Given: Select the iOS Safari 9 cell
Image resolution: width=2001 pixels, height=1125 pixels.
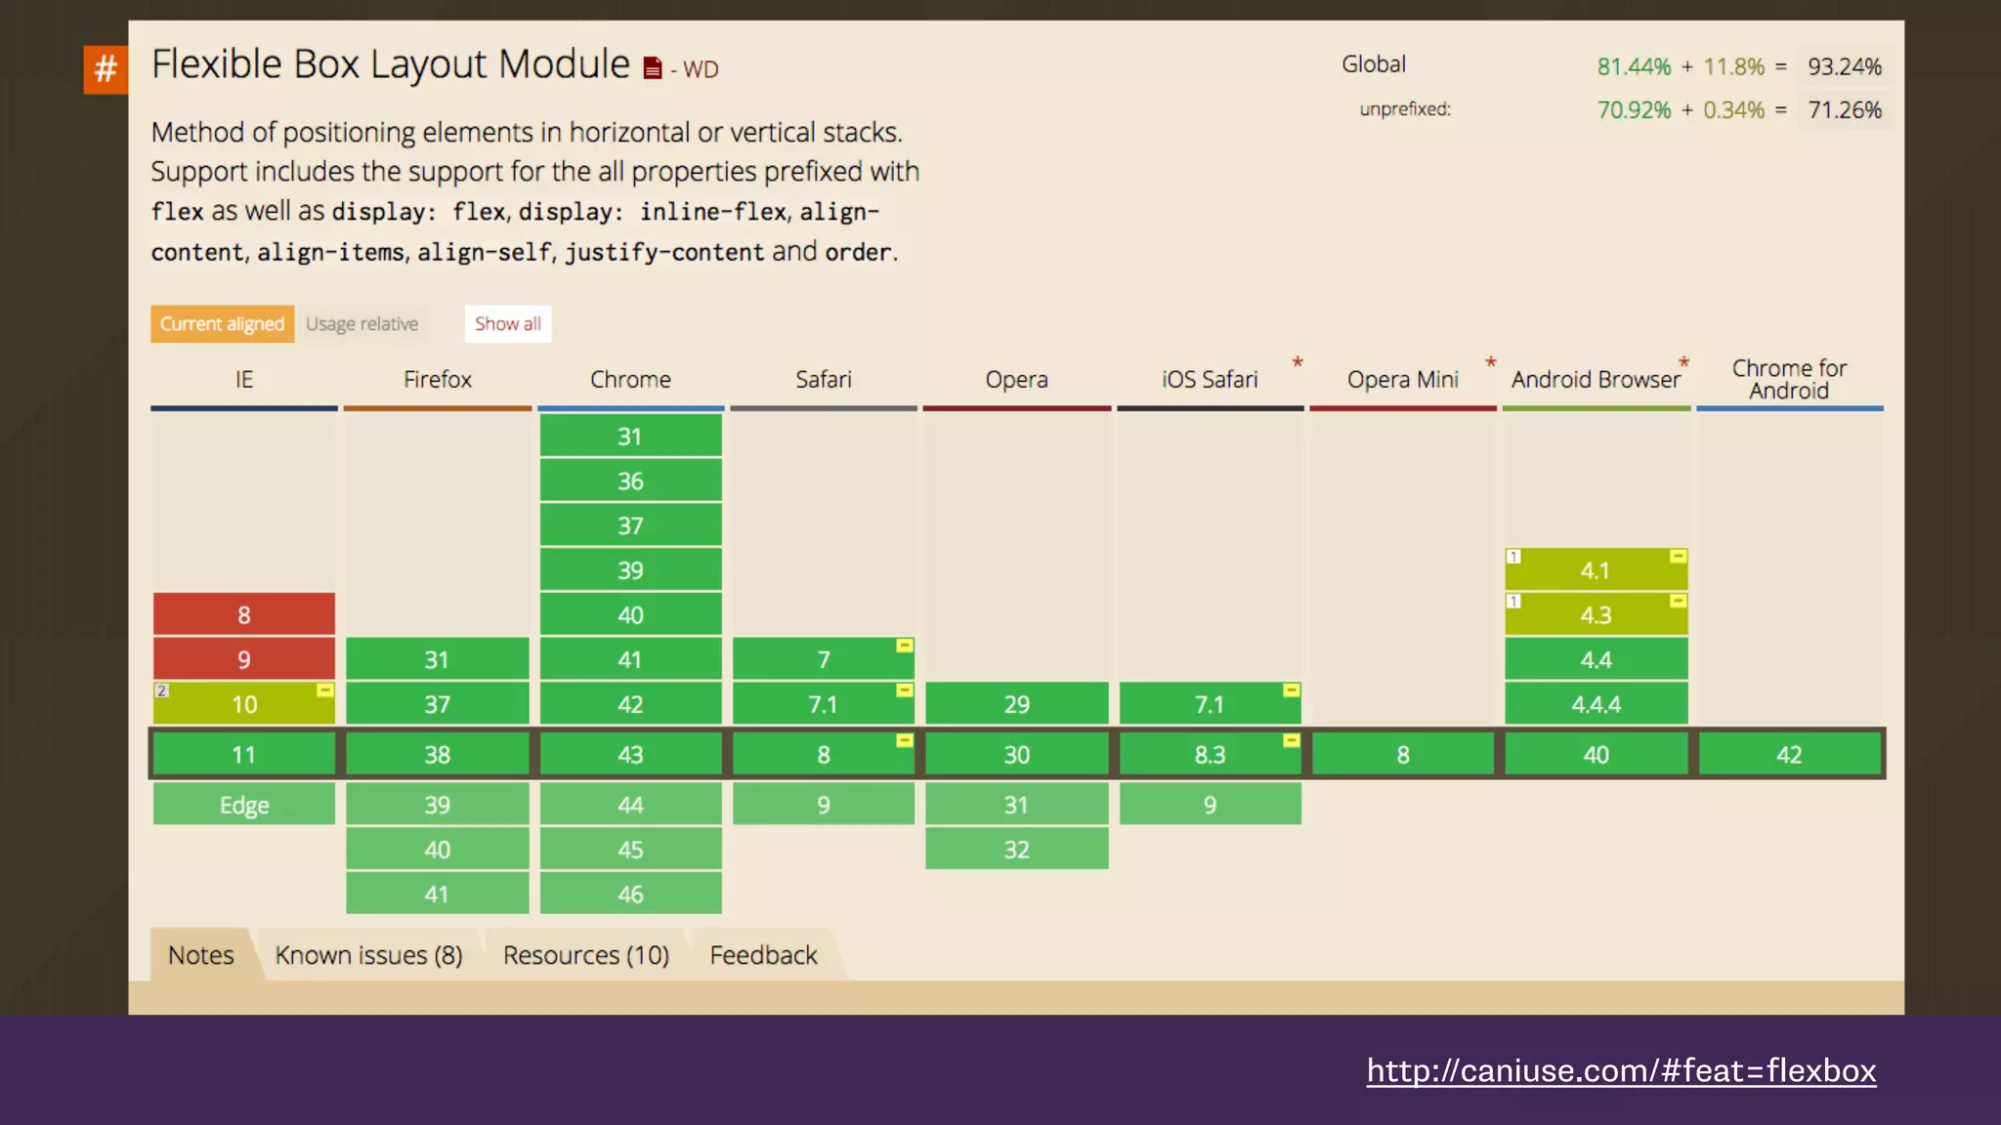Looking at the screenshot, I should click(1211, 805).
